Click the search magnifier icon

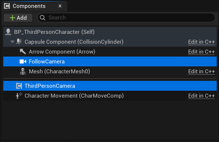click(43, 18)
